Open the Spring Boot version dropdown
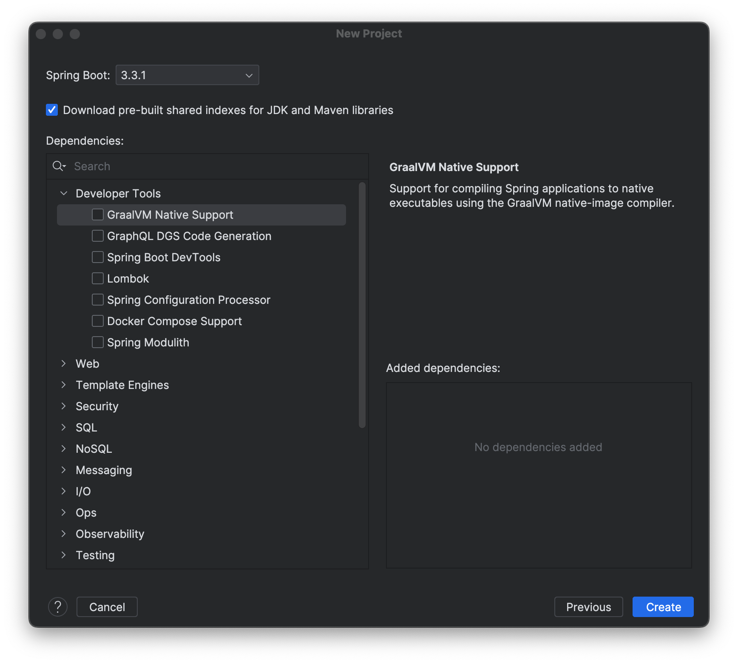The image size is (738, 663). [x=187, y=75]
